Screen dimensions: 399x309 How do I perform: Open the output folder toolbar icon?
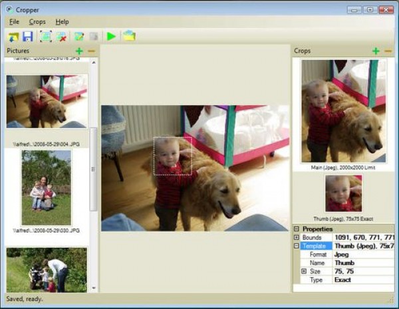point(128,36)
